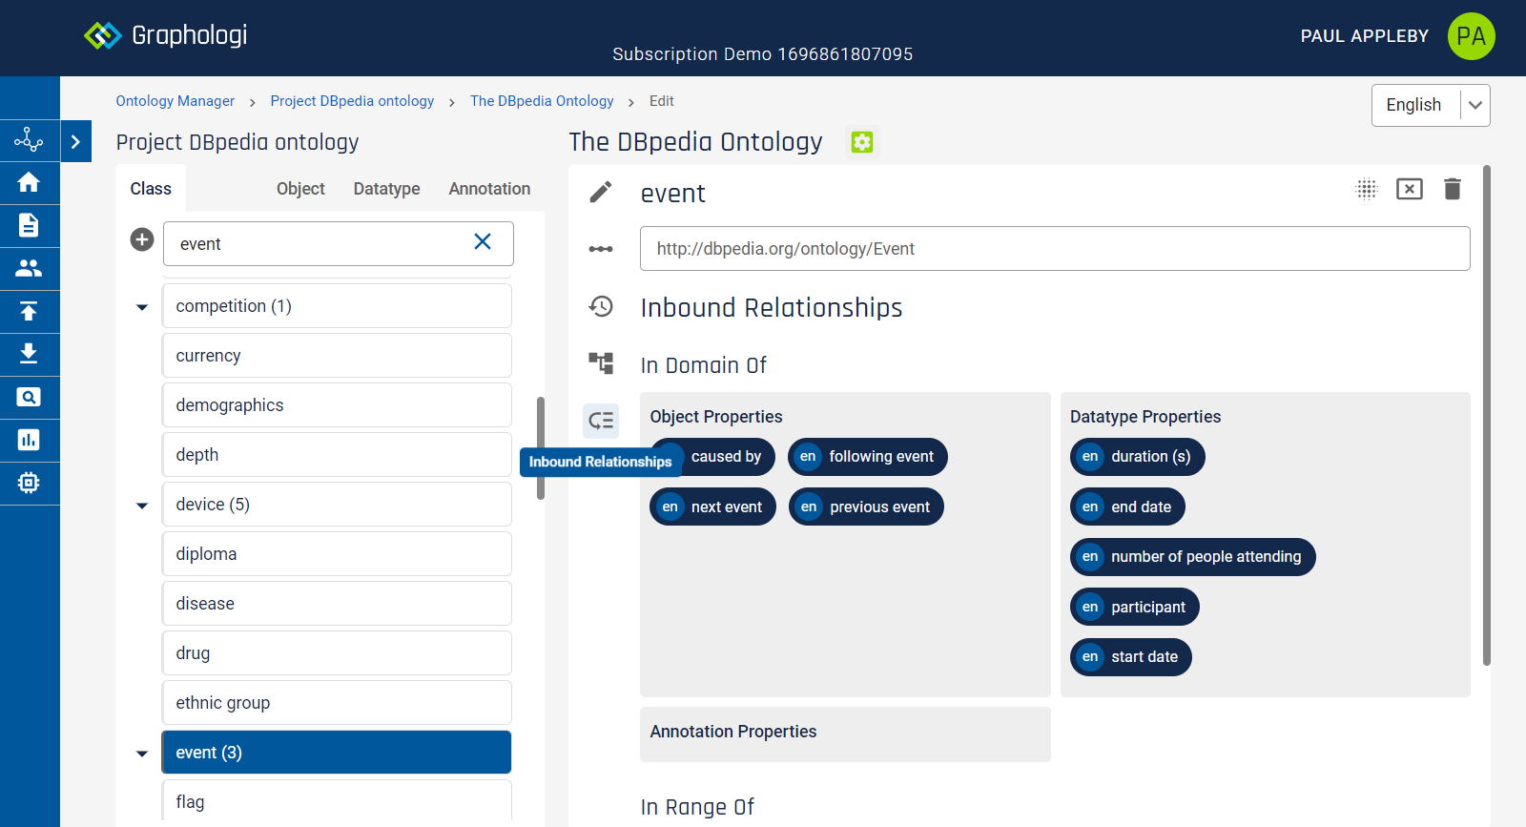Open the PA user avatar menu
1526x827 pixels.
(x=1471, y=36)
